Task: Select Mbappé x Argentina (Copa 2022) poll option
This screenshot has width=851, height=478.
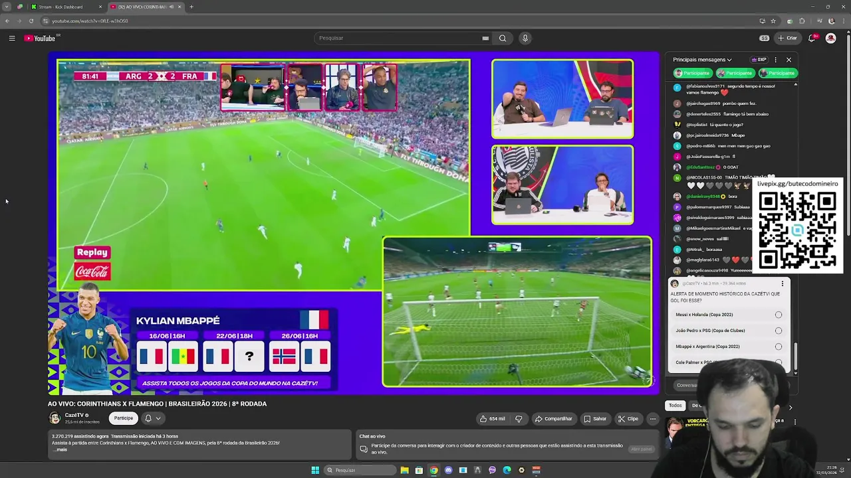Action: (x=729, y=347)
